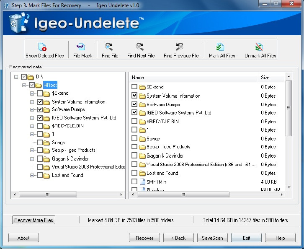Toggle the D:\ drive checkbox
304x249 pixels.
[24, 77]
